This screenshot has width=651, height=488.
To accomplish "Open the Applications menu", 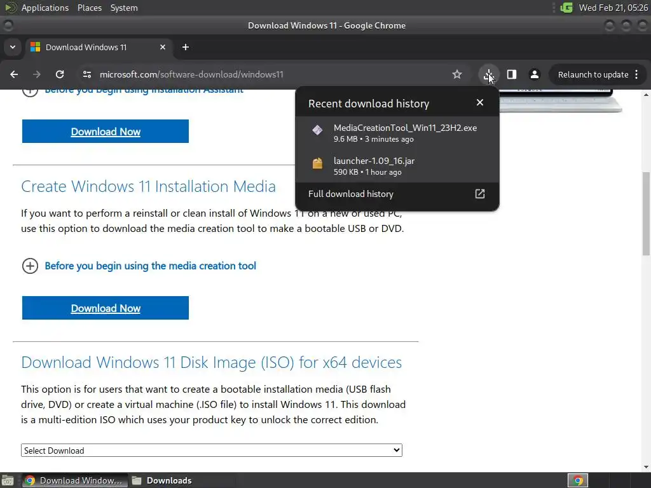I will pyautogui.click(x=45, y=8).
